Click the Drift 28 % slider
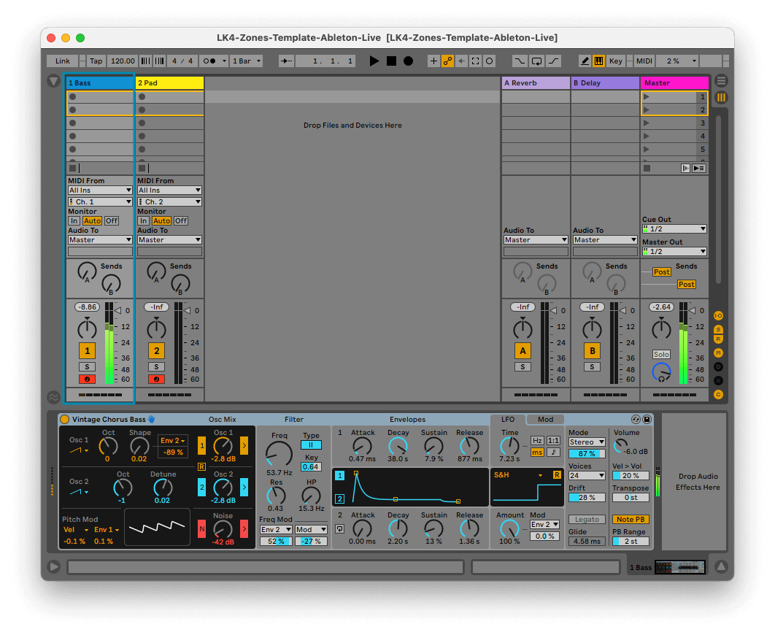Viewport: 775px width, 635px height. coord(587,498)
